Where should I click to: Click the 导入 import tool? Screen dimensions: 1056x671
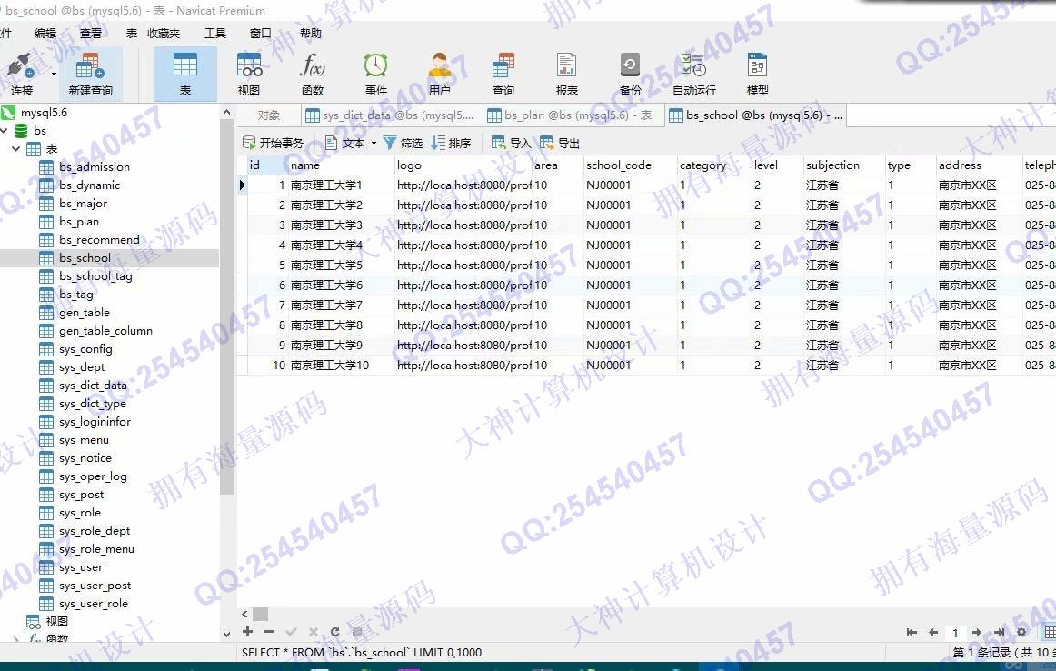click(x=511, y=143)
